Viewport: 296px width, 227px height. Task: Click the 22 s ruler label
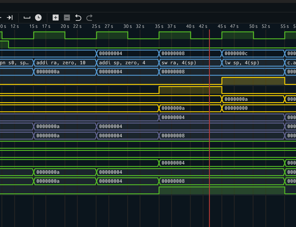(77, 26)
